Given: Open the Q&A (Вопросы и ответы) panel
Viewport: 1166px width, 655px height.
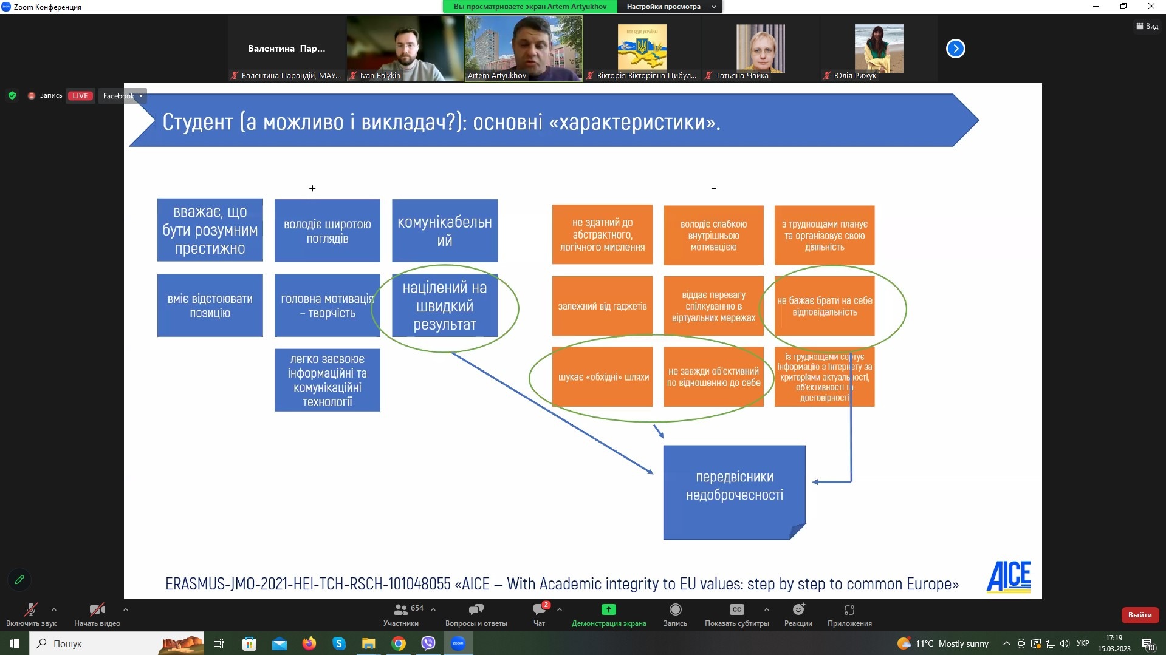Looking at the screenshot, I should [476, 610].
